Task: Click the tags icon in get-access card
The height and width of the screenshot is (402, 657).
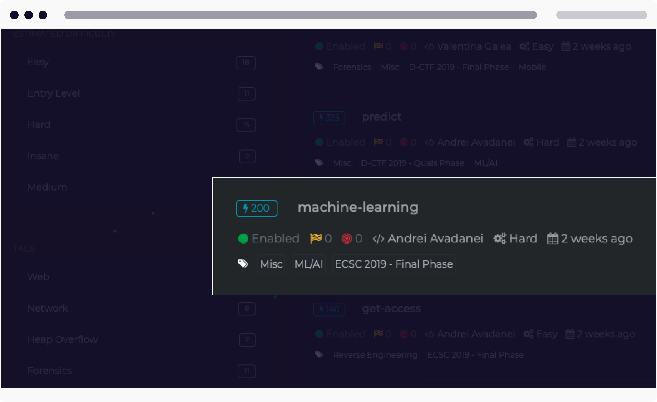Action: 319,354
